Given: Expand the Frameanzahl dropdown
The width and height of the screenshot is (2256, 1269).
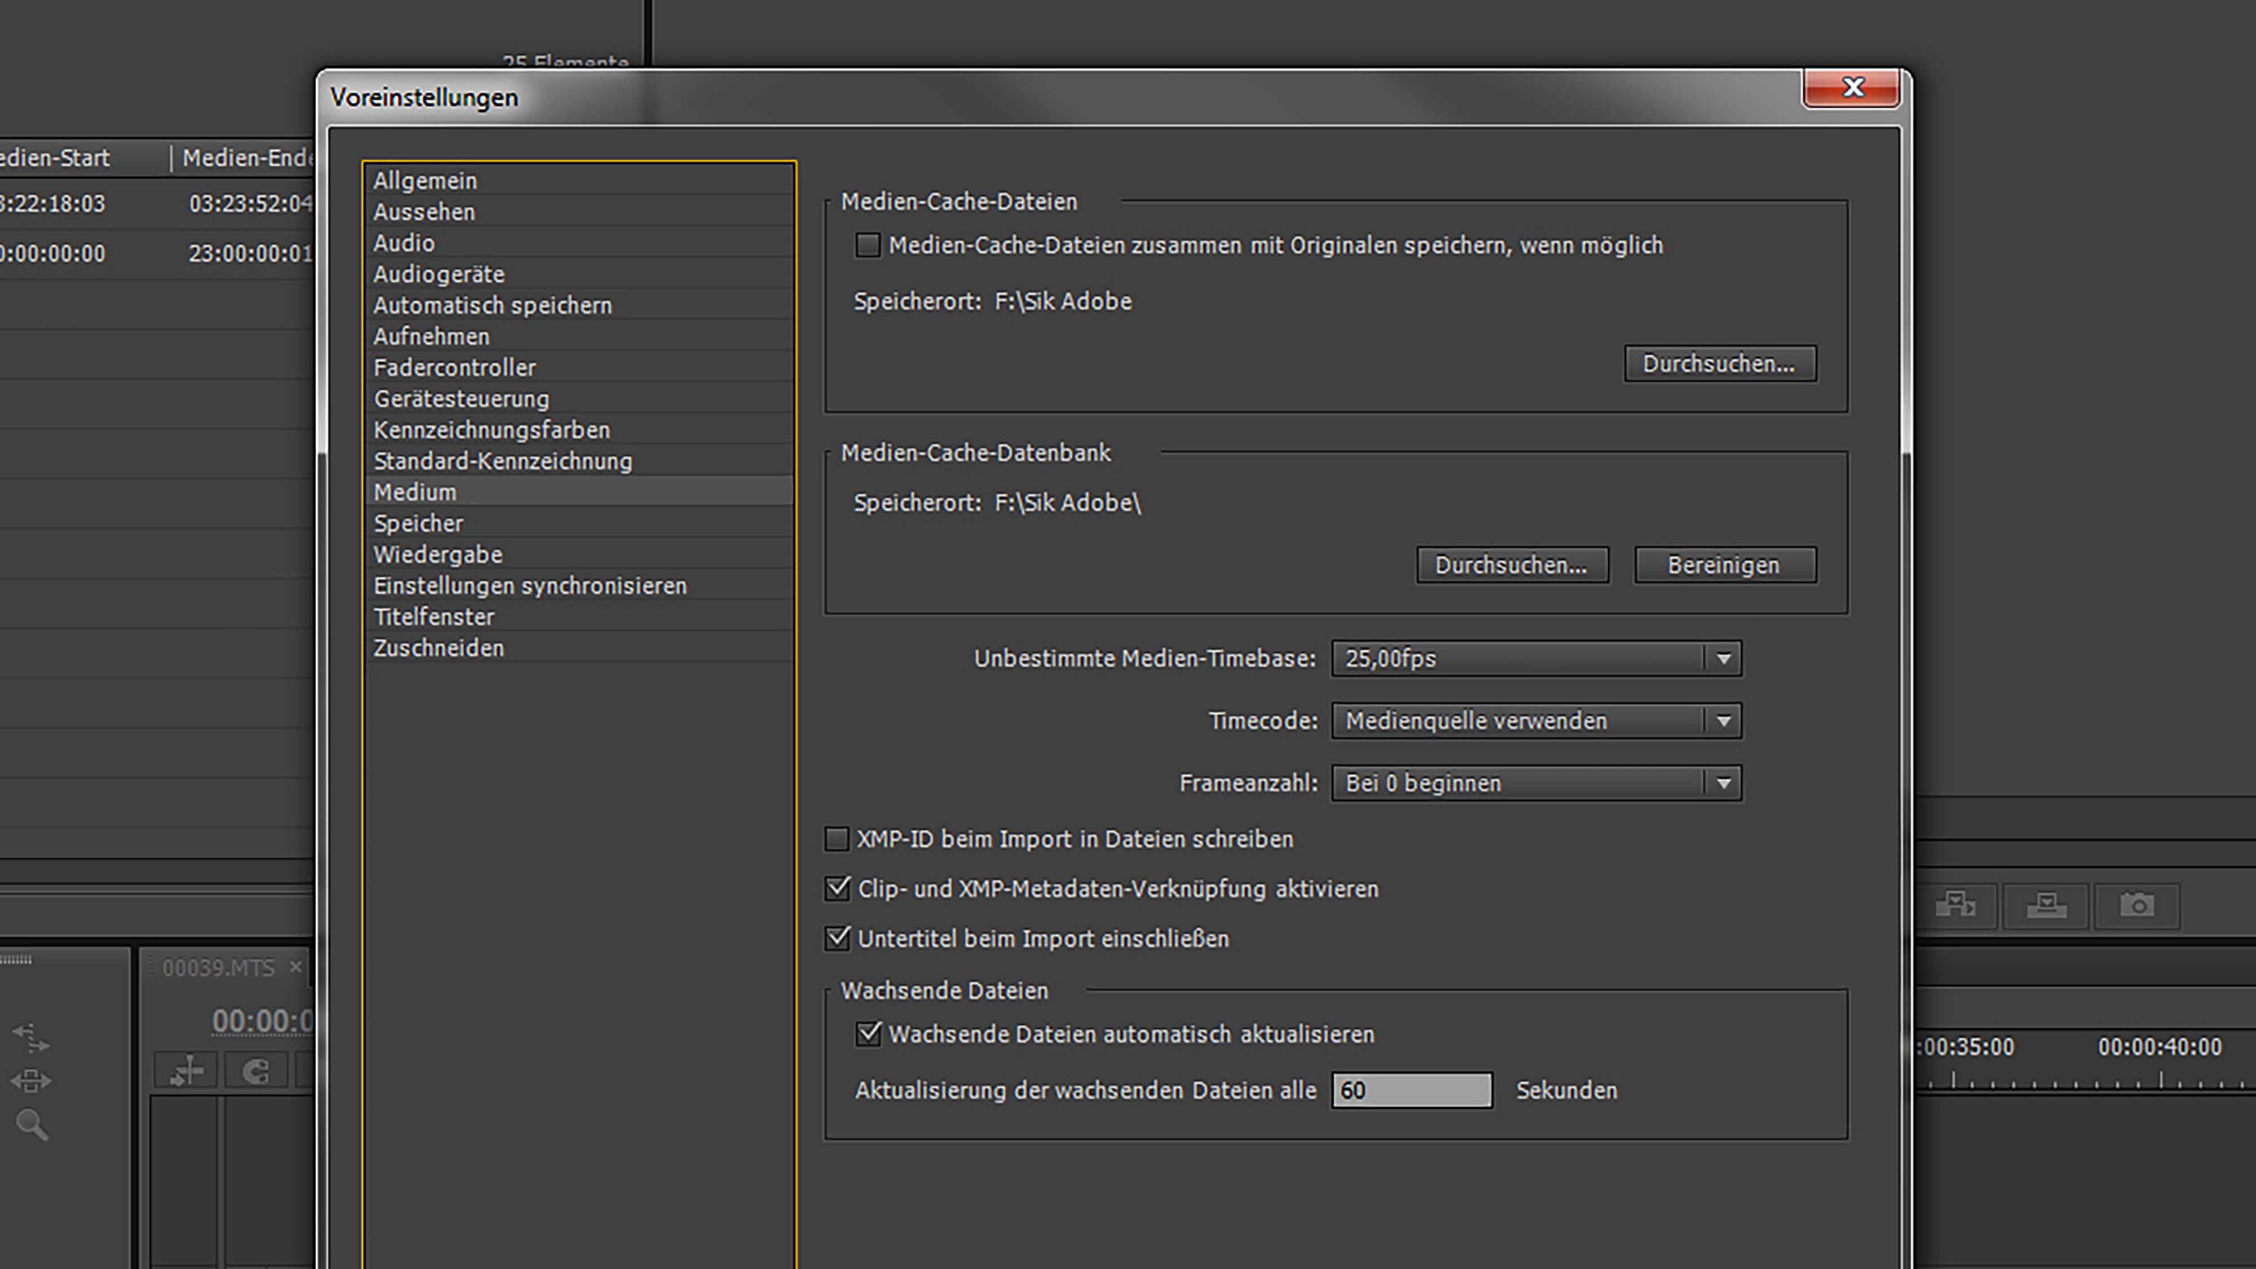Looking at the screenshot, I should point(1536,783).
